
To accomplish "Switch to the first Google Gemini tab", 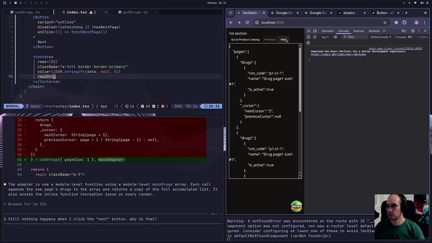I will [x=284, y=13].
